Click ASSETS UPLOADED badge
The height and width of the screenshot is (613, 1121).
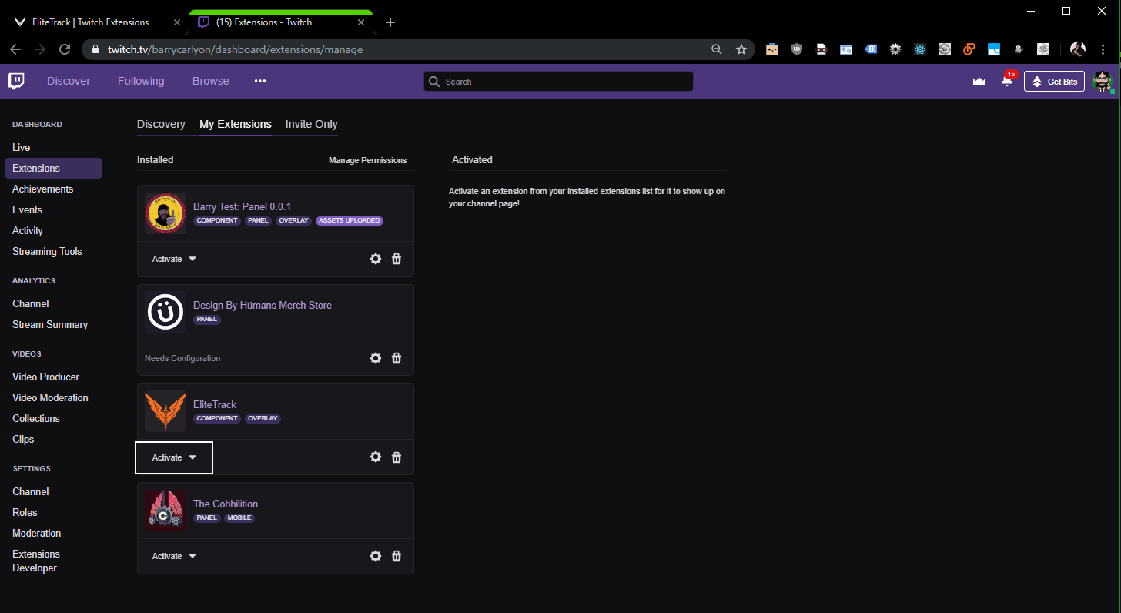coord(350,221)
